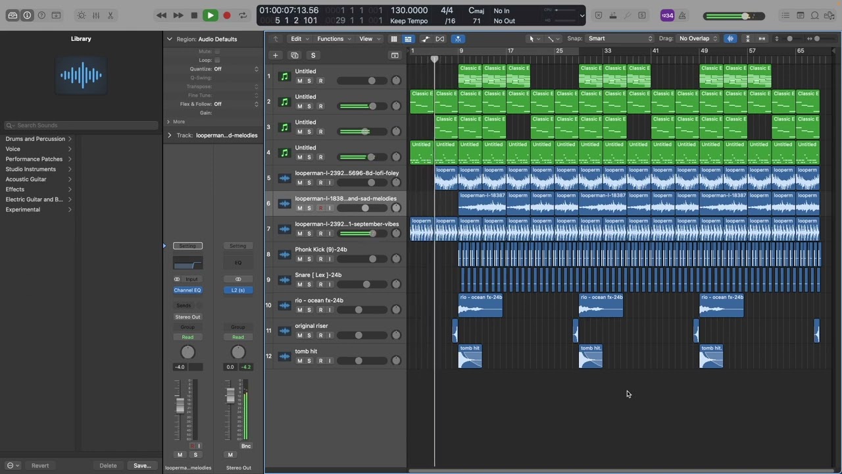842x474 pixels.
Task: Open Performance Patches category
Action: [x=38, y=159]
